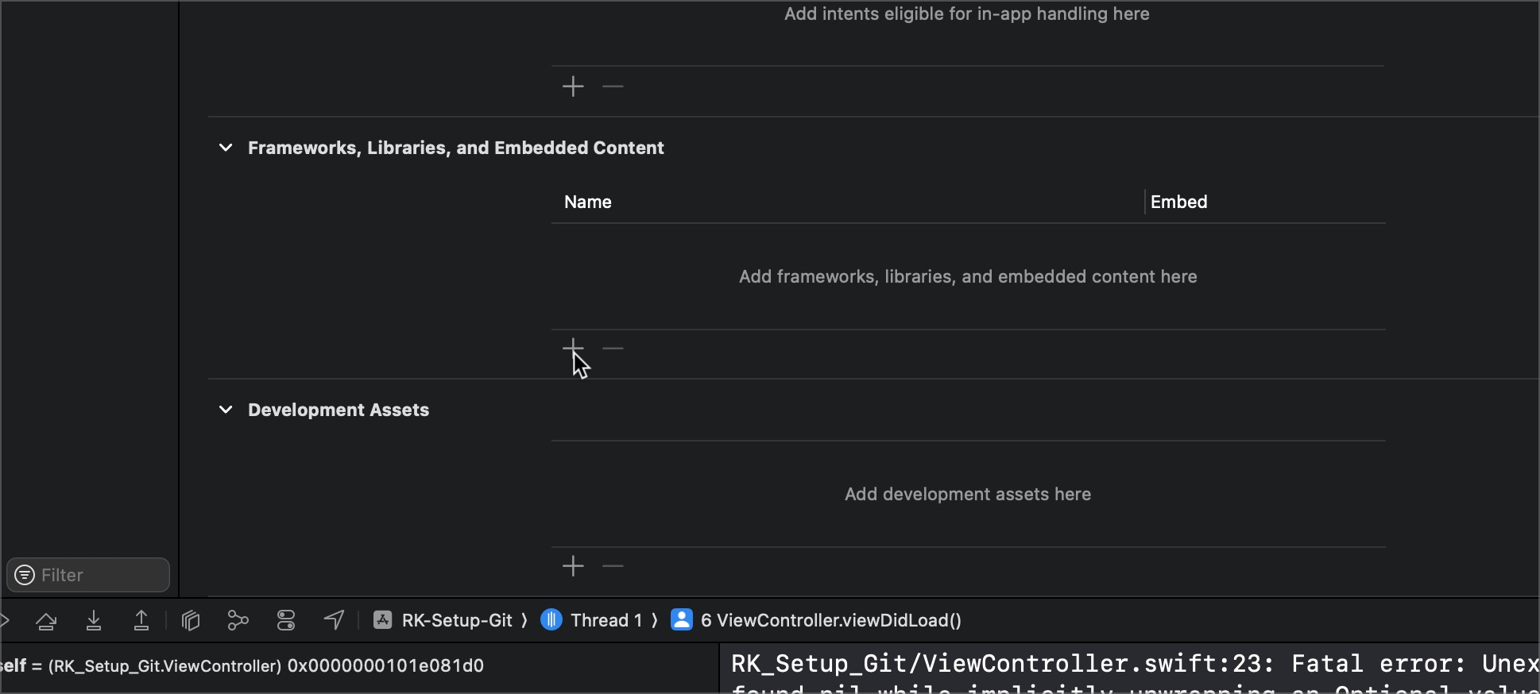Click the Continue program execution icon
This screenshot has width=1540, height=694.
click(x=5, y=620)
